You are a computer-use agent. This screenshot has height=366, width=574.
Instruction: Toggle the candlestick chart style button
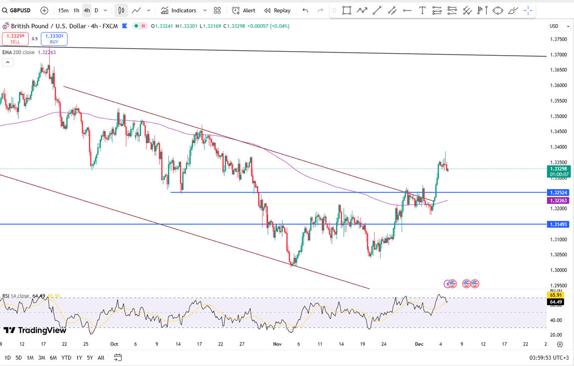(121, 10)
